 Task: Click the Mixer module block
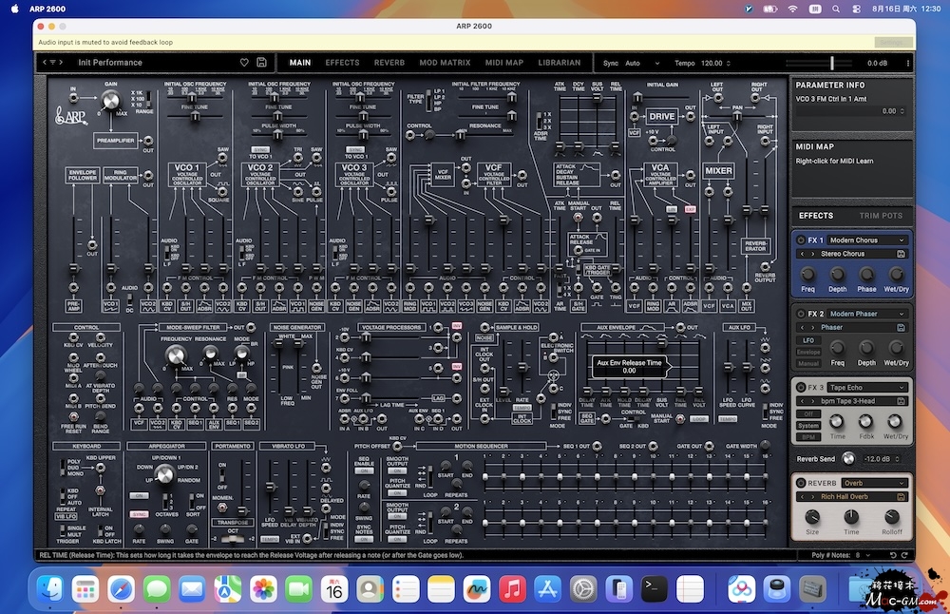[x=718, y=171]
